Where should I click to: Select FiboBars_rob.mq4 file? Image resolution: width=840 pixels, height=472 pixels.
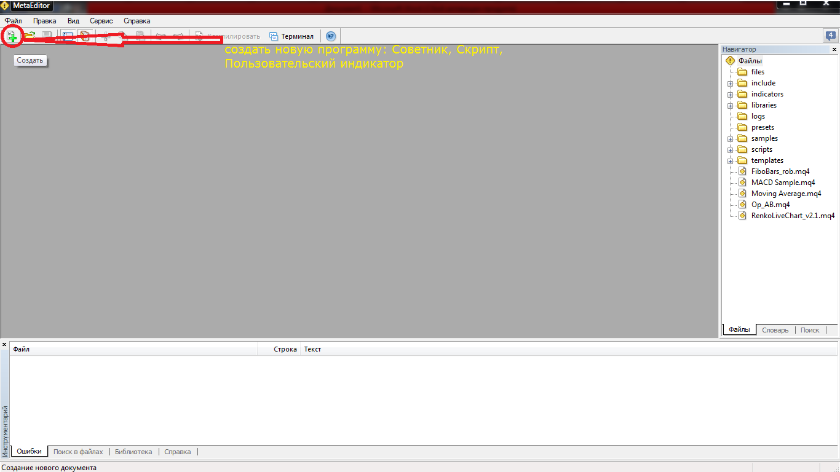point(780,171)
